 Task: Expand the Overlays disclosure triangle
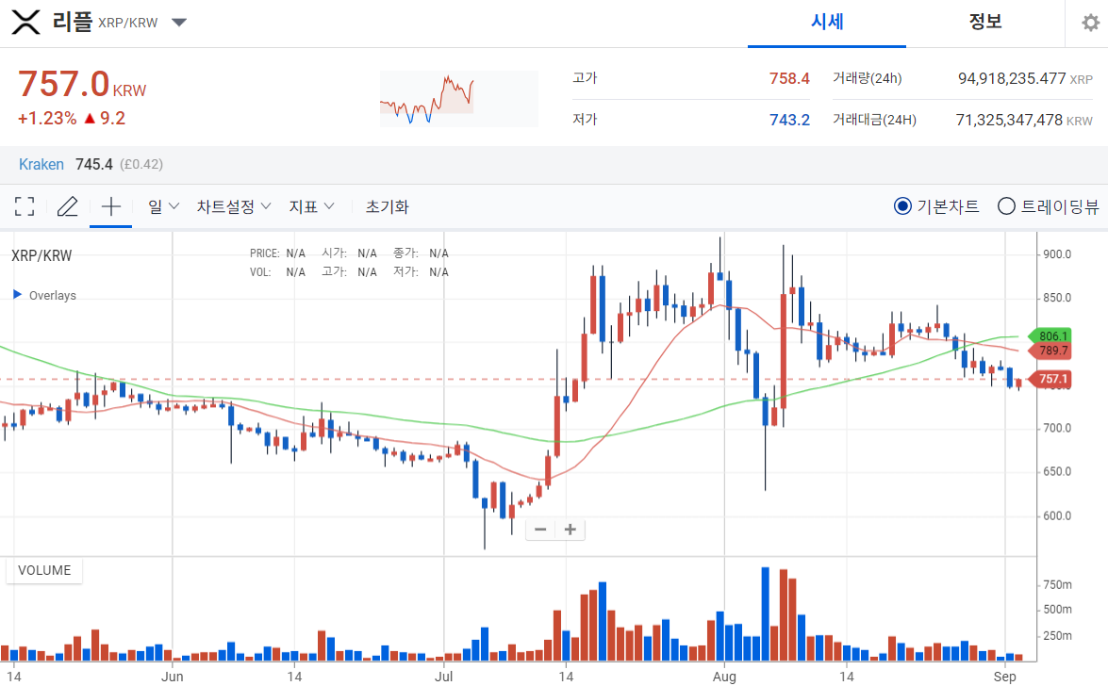(18, 295)
